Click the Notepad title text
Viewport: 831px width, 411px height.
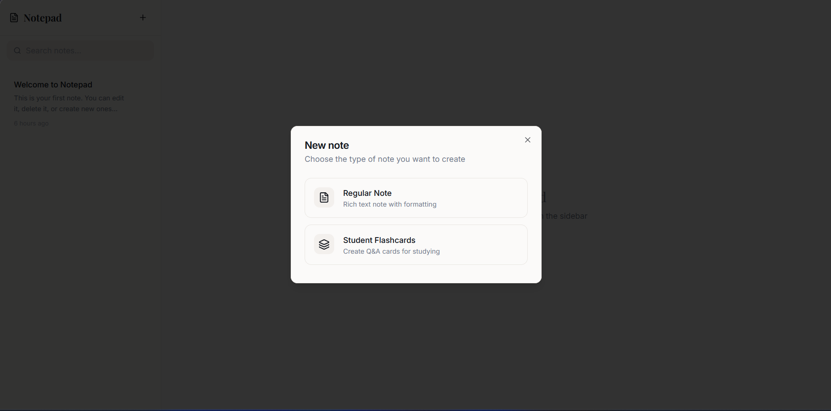tap(43, 18)
